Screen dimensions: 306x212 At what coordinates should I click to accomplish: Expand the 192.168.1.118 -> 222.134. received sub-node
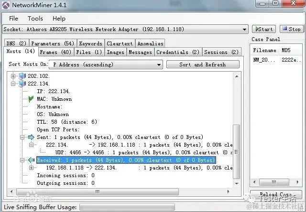coord(31,168)
